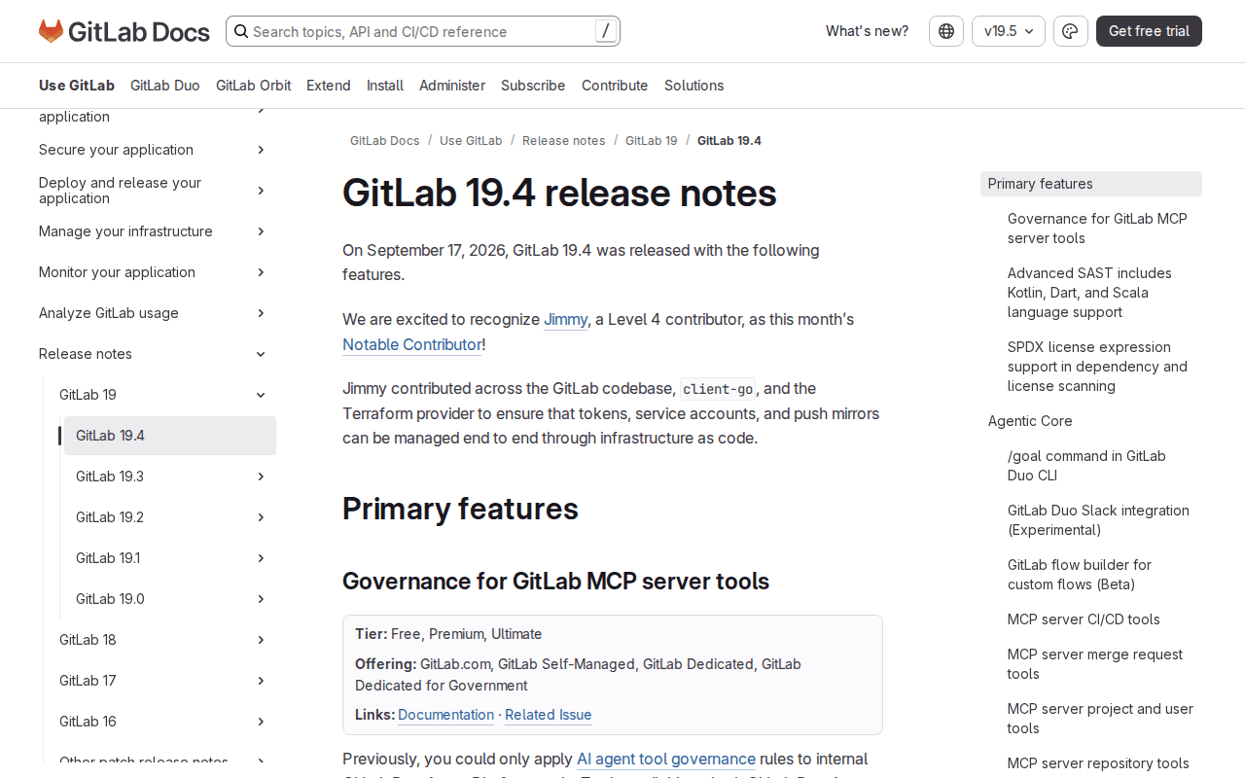Collapse the Release notes section chevron
Screen dimensions: 1245x778
tap(261, 354)
